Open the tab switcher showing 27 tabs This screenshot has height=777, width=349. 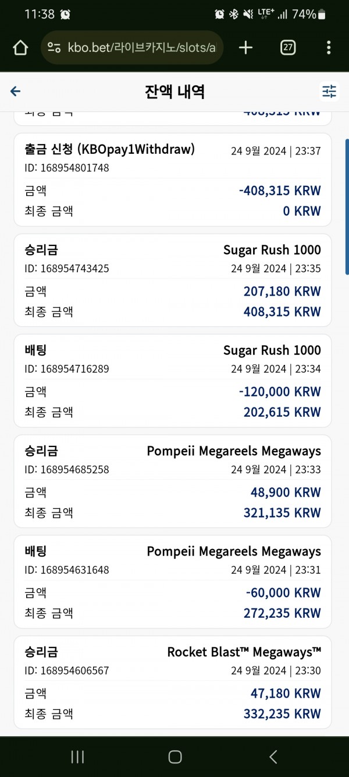pos(287,48)
